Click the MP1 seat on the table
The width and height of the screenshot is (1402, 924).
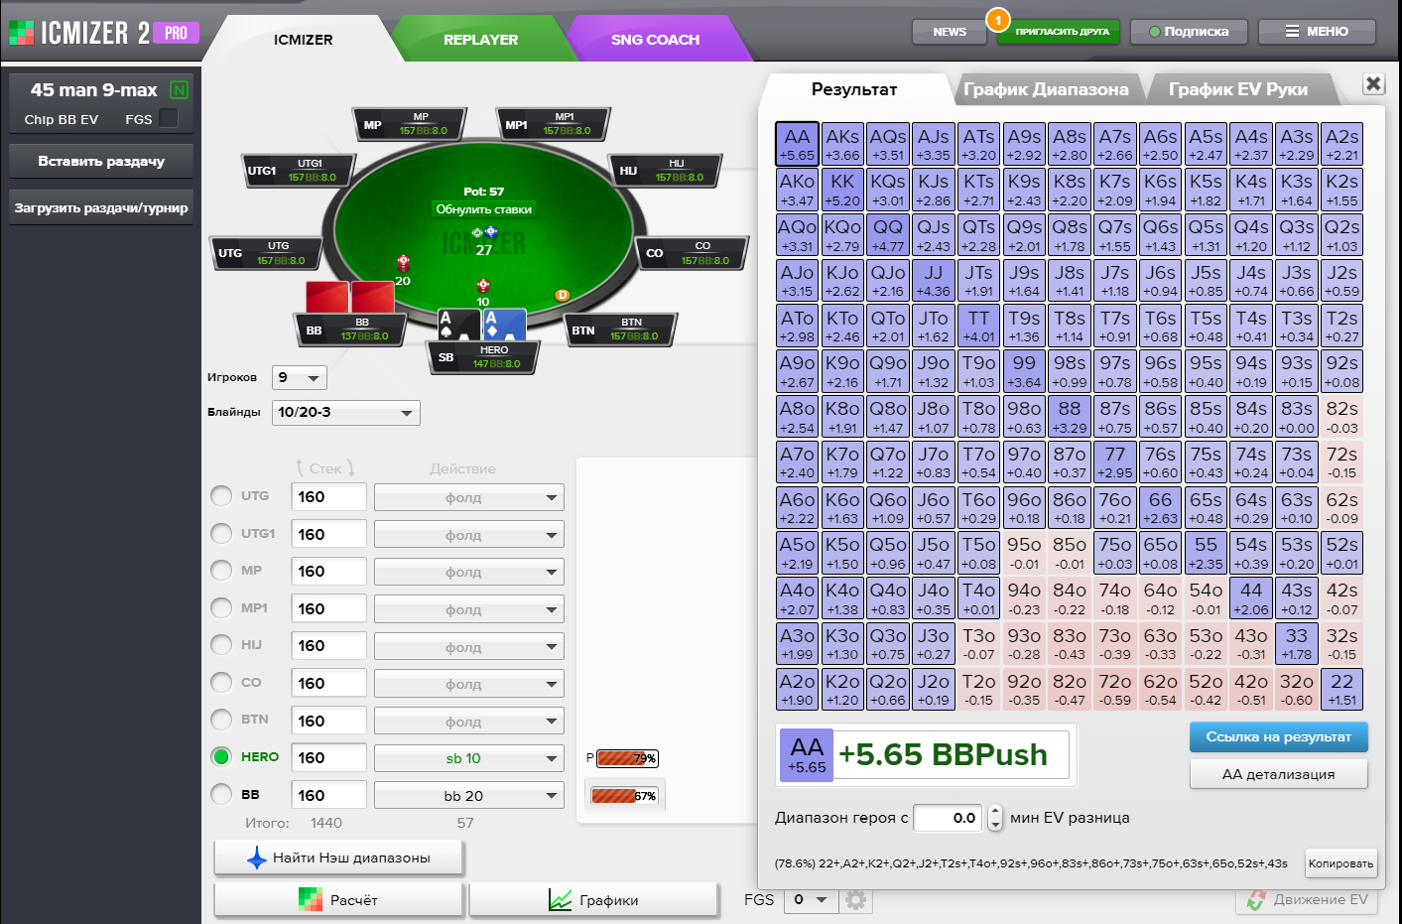556,123
